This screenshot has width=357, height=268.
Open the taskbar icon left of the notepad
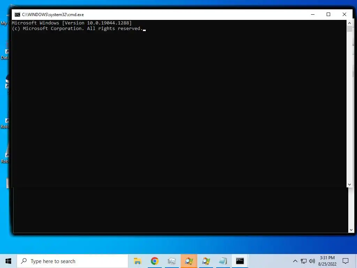coord(206,261)
